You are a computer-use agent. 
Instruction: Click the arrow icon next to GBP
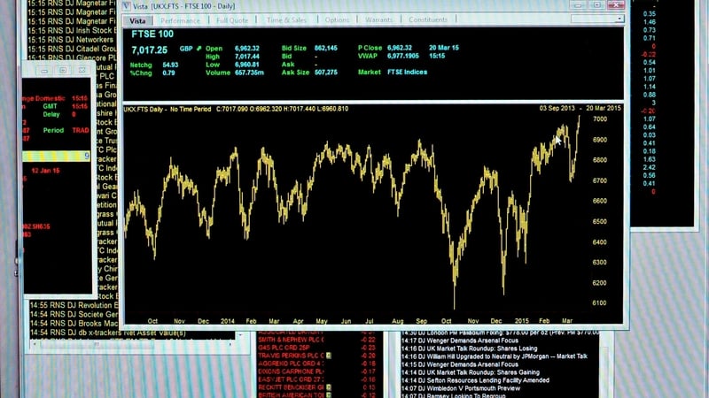pyautogui.click(x=199, y=49)
